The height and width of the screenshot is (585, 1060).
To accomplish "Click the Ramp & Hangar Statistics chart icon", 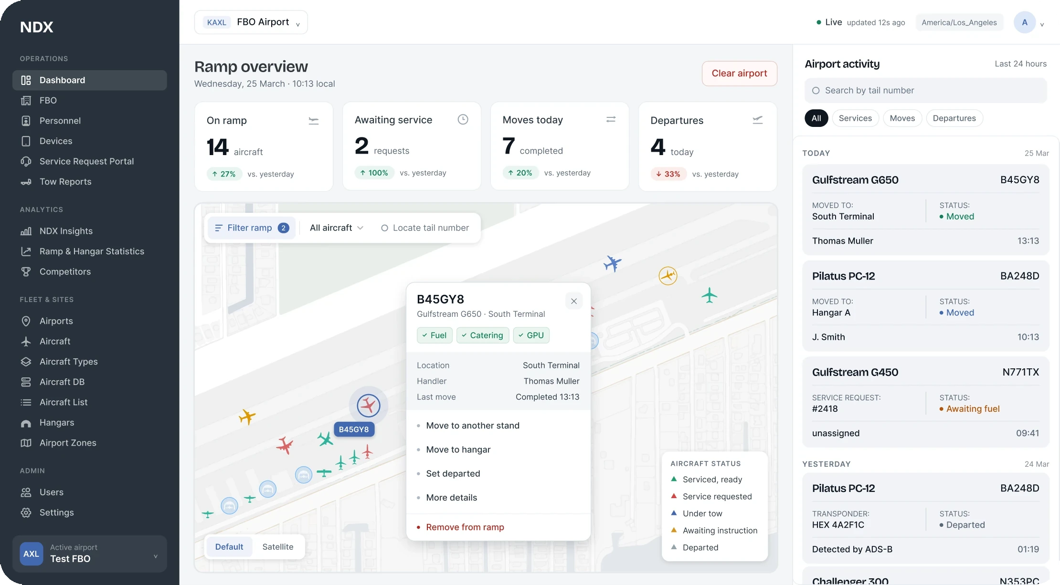I will [x=26, y=251].
